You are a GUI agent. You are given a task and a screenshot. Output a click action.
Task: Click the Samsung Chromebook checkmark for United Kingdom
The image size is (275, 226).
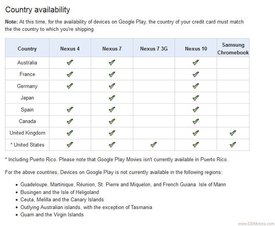tap(233, 133)
